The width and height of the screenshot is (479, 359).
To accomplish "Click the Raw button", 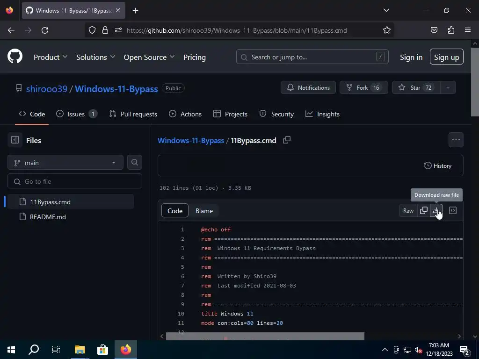I will (x=408, y=211).
